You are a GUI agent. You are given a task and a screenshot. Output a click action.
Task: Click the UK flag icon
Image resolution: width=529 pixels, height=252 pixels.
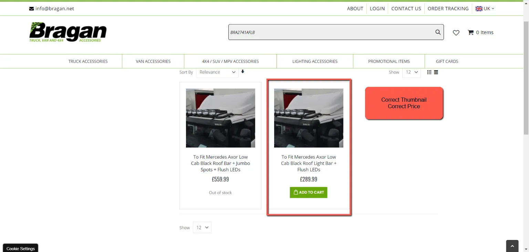click(x=479, y=9)
